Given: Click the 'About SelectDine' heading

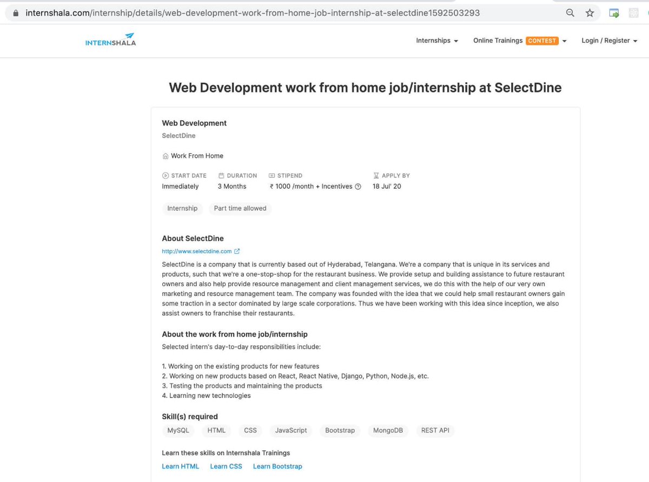Looking at the screenshot, I should pyautogui.click(x=193, y=239).
